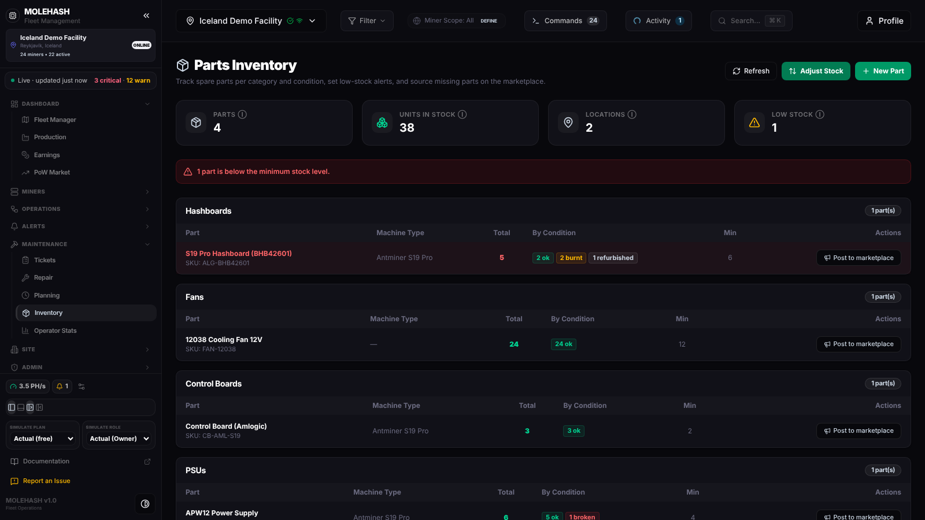
Task: Click the Adjust Stock button
Action: click(816, 71)
